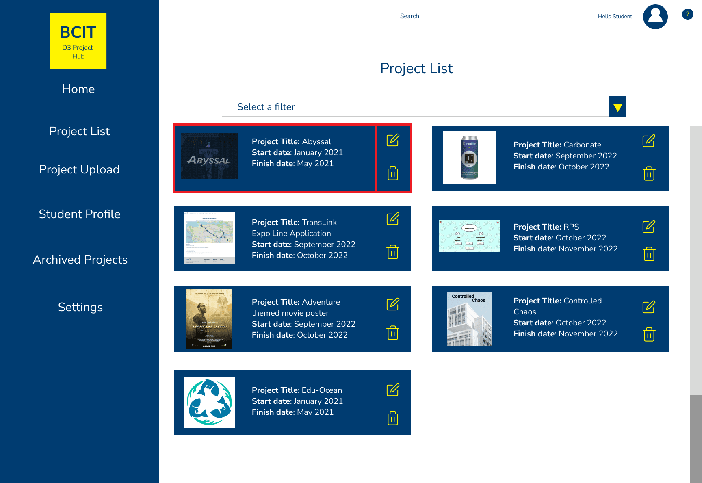
Task: Open the Settings page
Action: 80,307
